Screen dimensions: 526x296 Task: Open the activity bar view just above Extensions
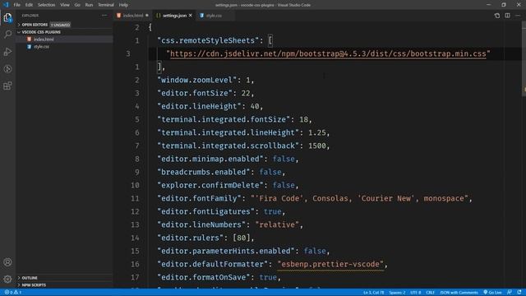pos(7,69)
